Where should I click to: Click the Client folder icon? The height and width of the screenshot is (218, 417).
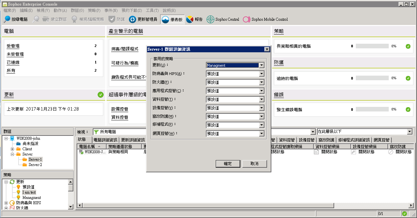(x=18, y=149)
